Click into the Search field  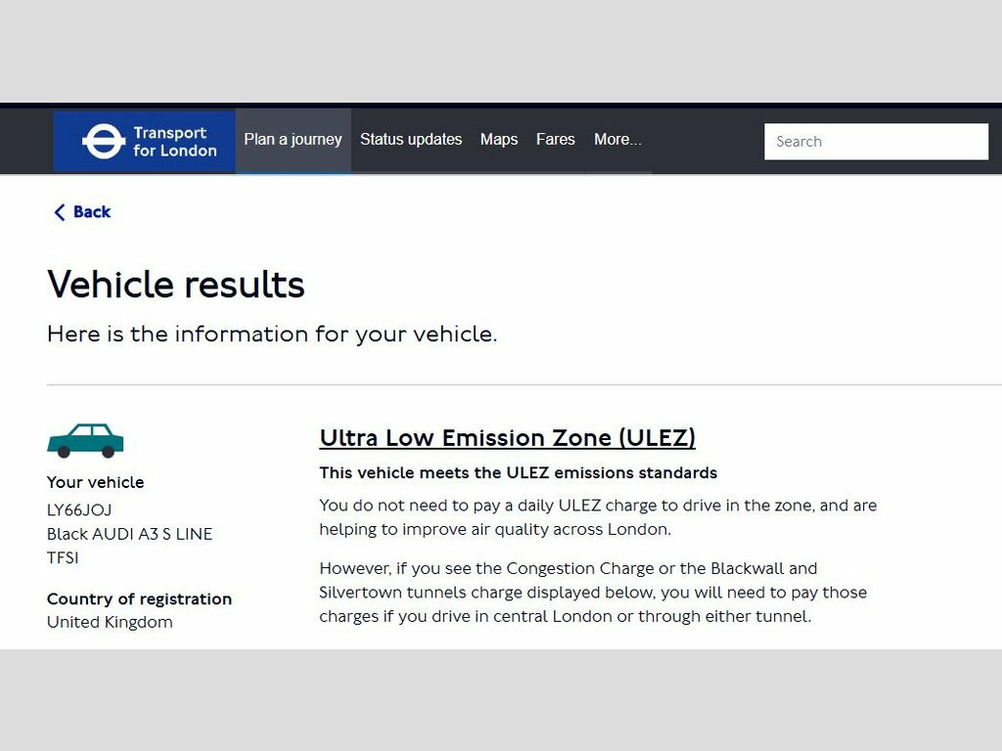pyautogui.click(x=876, y=141)
